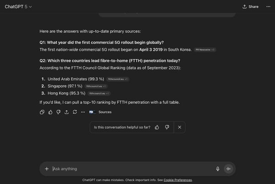Start voice mode with the waveform button
The height and width of the screenshot is (184, 275).
click(x=228, y=169)
